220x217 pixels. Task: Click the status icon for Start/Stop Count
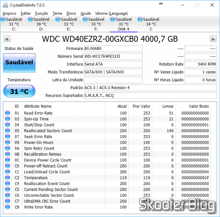(x=8, y=124)
